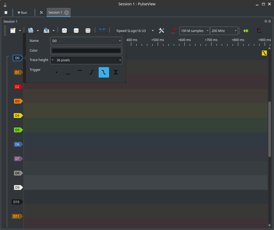Close the Session 1 tab
This screenshot has height=230, width=274.
click(67, 13)
